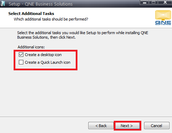Go to the previous step with Back
The width and height of the screenshot is (172, 133).
pos(101,126)
